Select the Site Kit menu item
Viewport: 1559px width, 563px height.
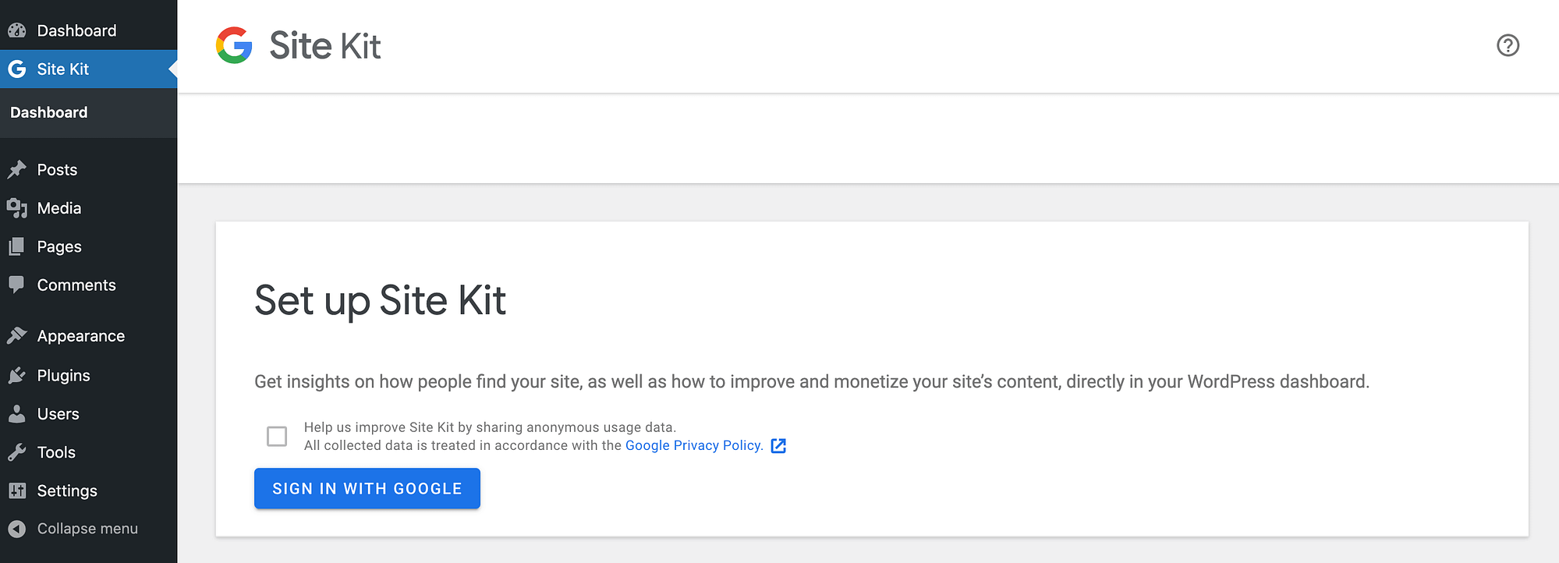coord(89,69)
